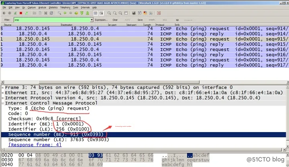Jump to last packet icon
The image size is (289, 167).
click(88, 13)
